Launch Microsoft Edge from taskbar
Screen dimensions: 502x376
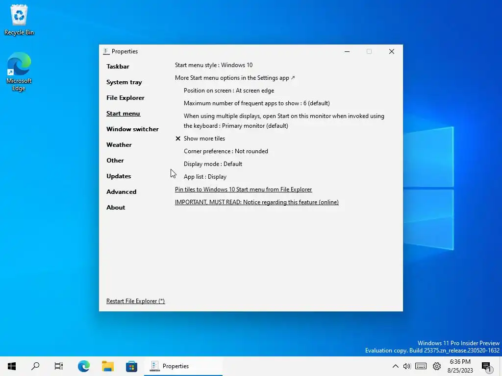coord(83,366)
